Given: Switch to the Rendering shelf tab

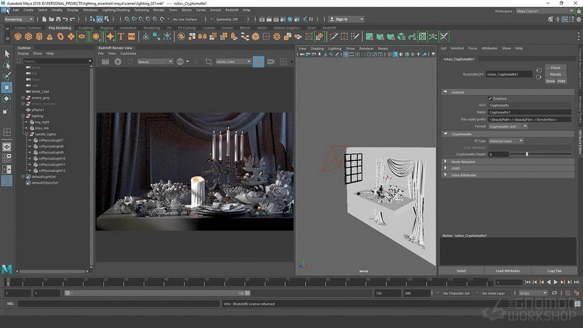Looking at the screenshot, I should click(x=152, y=28).
